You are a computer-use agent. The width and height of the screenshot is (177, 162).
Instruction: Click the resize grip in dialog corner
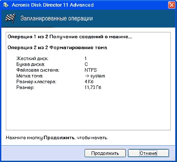tap(173, 158)
